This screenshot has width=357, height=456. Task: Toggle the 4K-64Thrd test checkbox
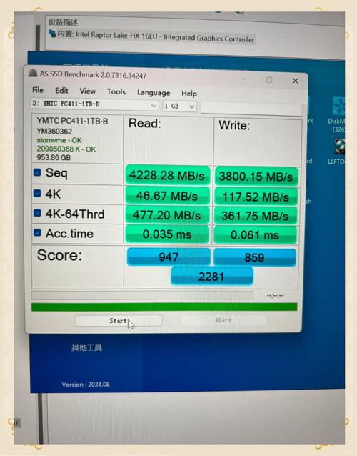tap(37, 213)
